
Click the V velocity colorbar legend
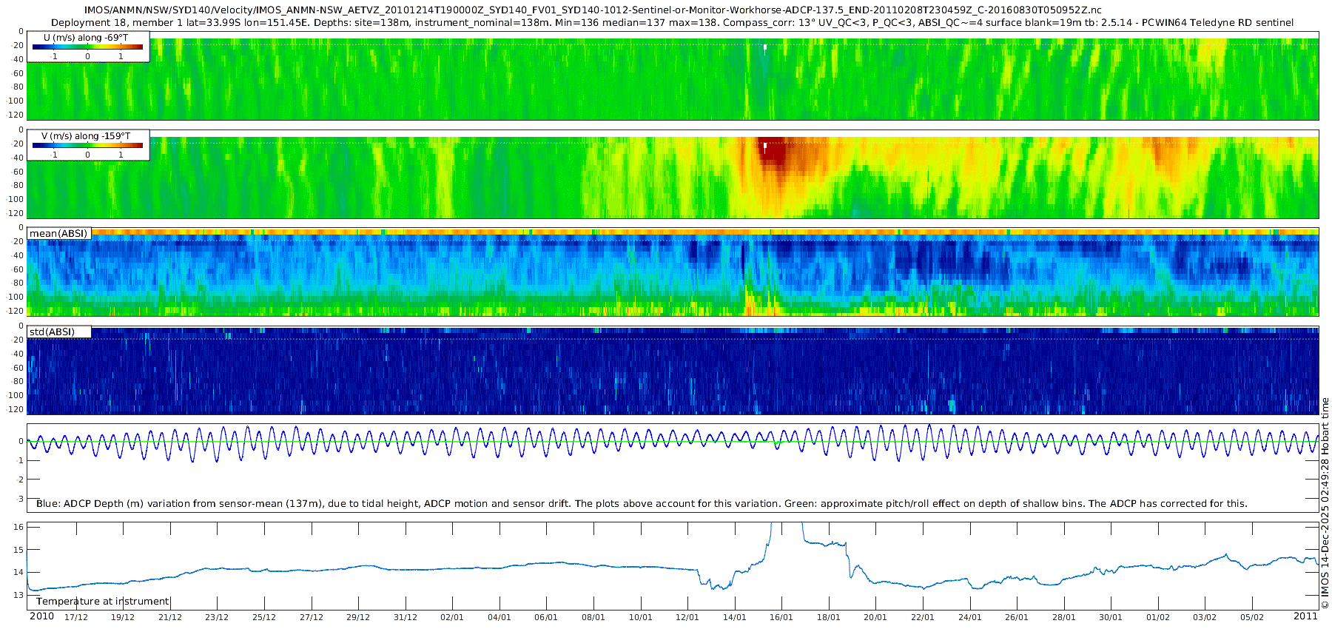88,145
